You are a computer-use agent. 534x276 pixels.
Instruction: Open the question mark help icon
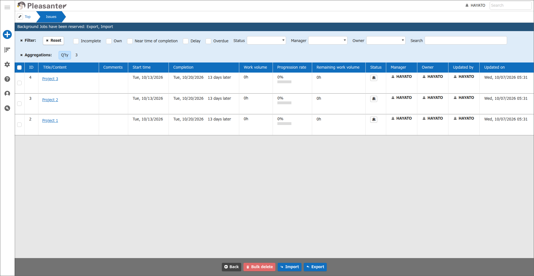(7, 79)
